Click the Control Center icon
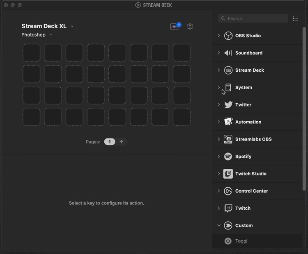 click(228, 191)
